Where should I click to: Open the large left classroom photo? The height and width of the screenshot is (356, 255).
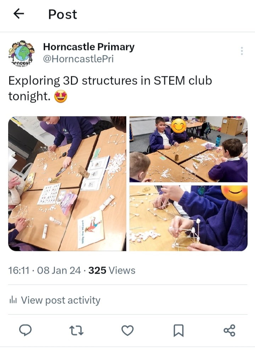point(67,184)
